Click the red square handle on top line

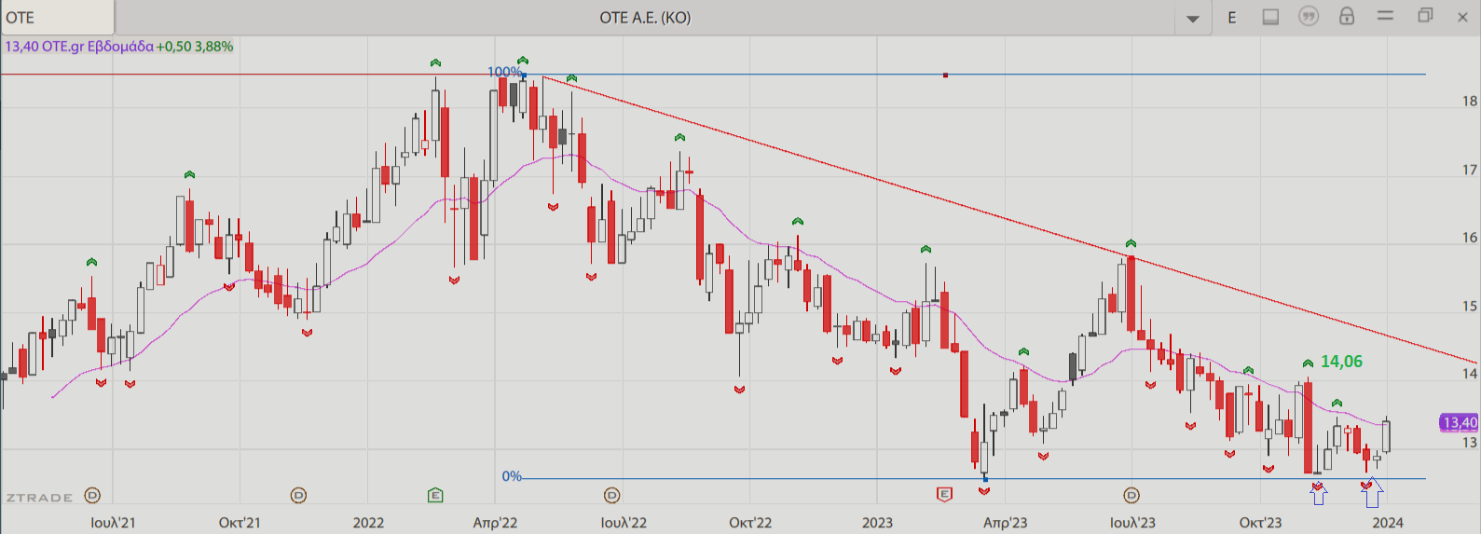[x=945, y=75]
